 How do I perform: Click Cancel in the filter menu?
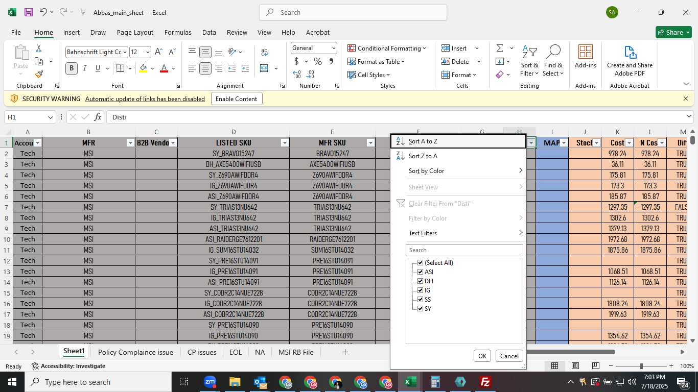coord(509,356)
